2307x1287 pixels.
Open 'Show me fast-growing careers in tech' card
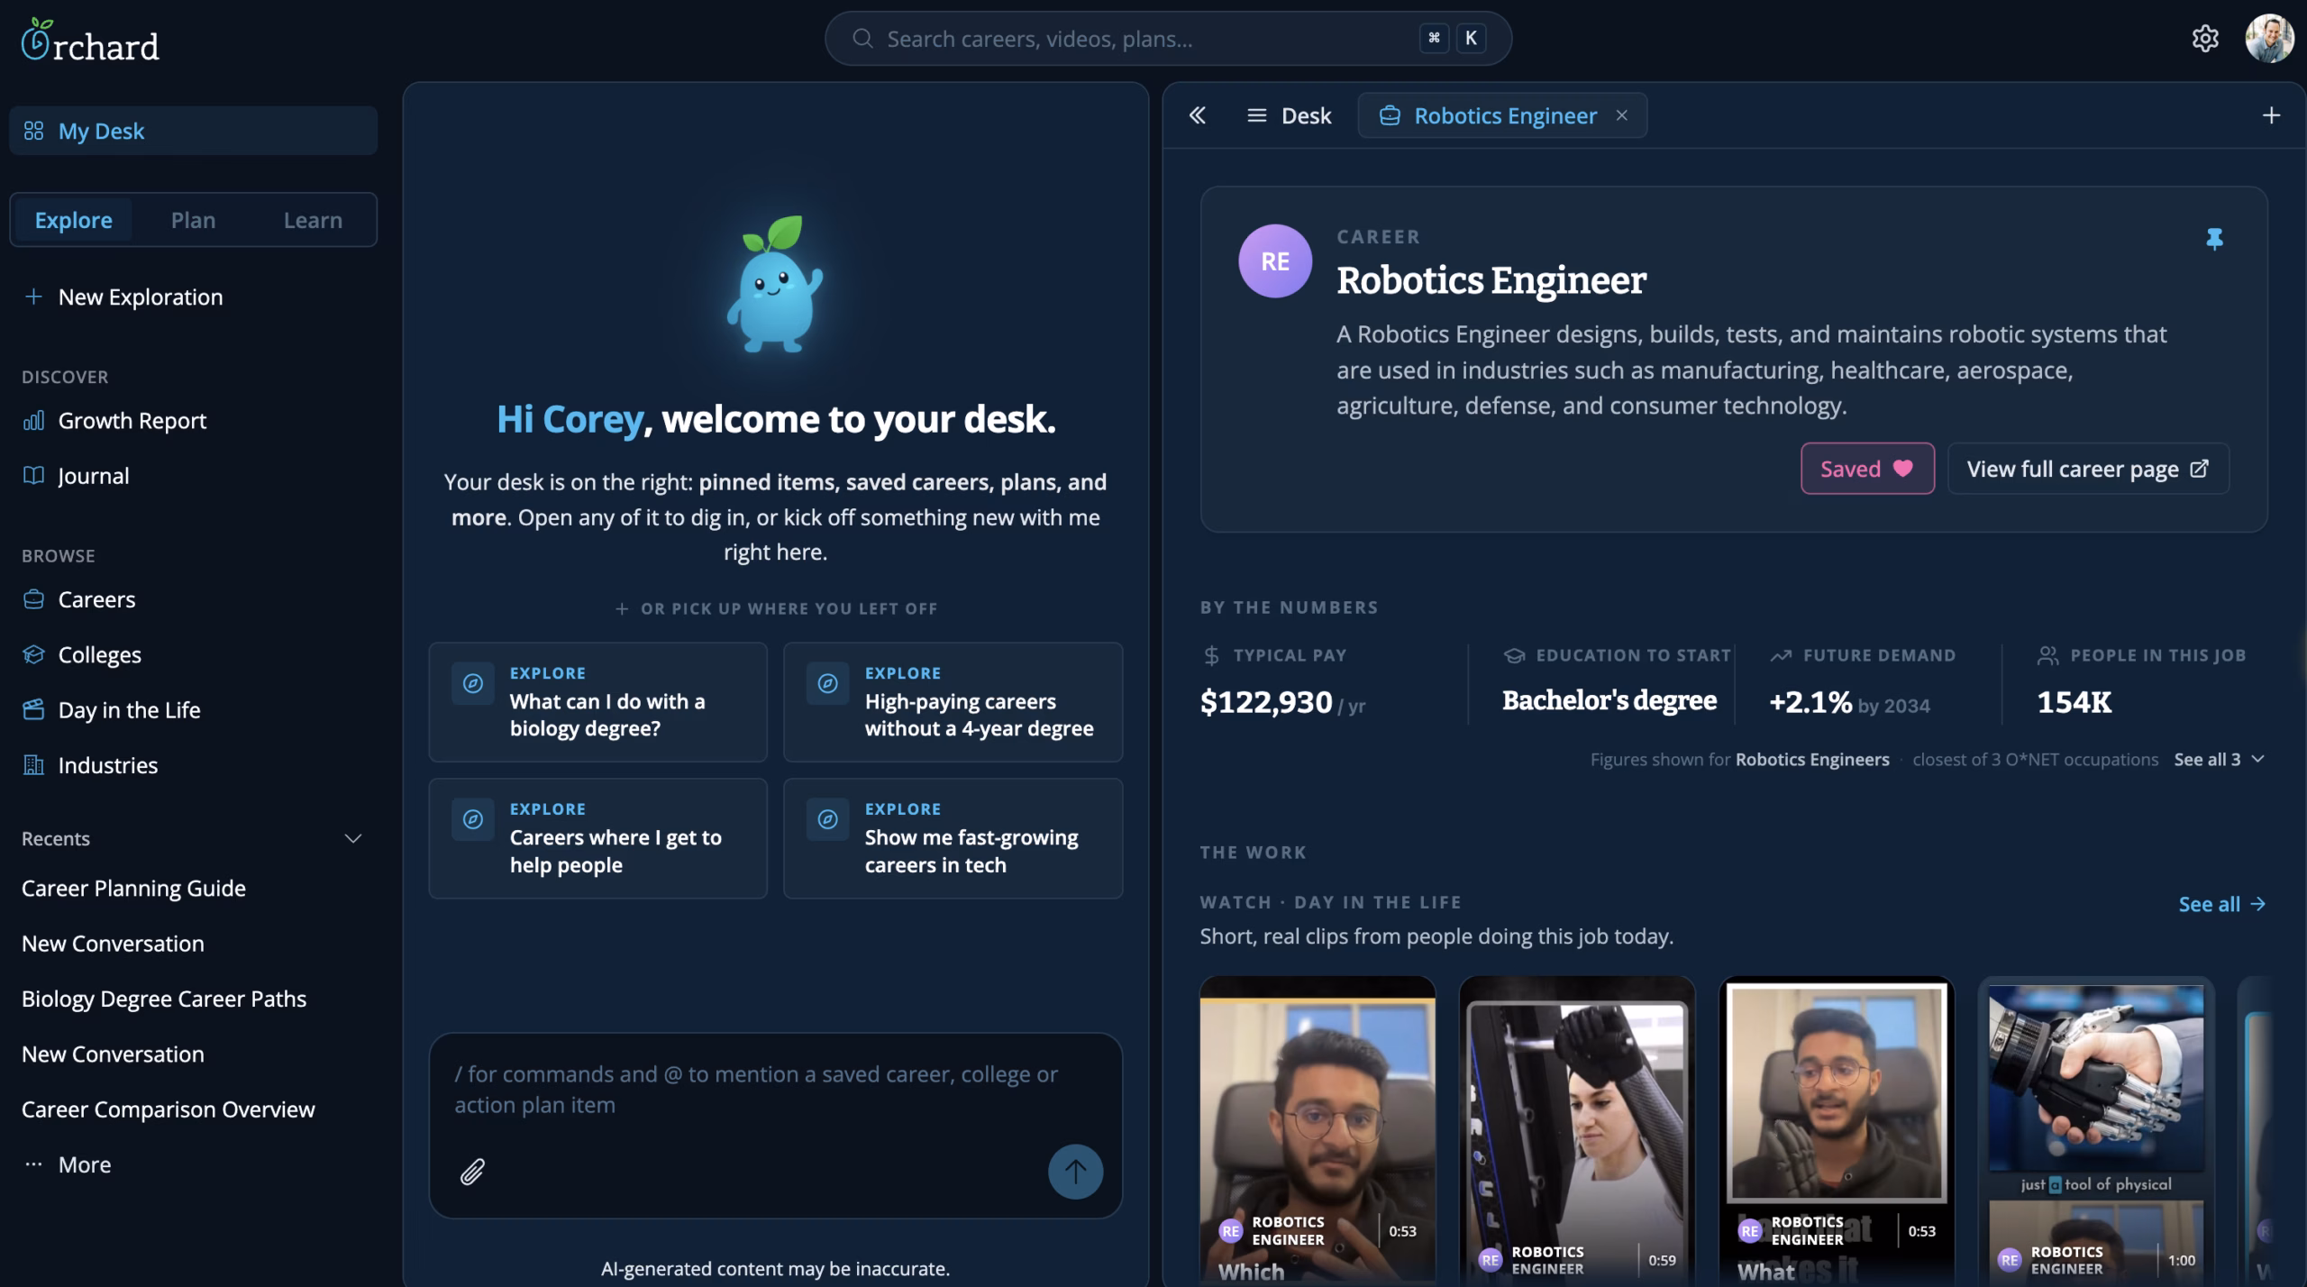953,838
